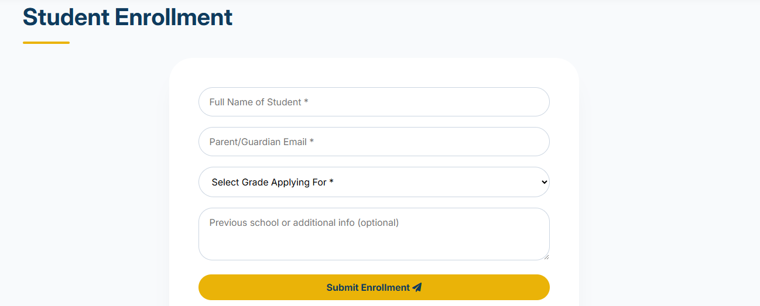Click the "Submit Enrollment" label text
The image size is (760, 306).
pyautogui.click(x=368, y=287)
